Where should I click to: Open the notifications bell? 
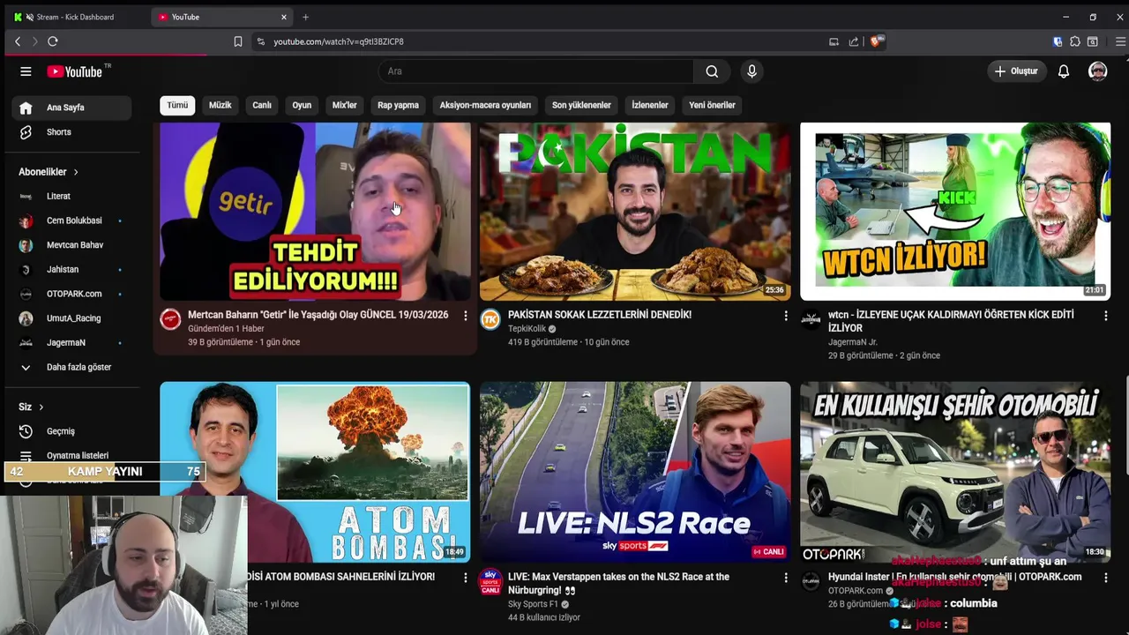coord(1064,71)
